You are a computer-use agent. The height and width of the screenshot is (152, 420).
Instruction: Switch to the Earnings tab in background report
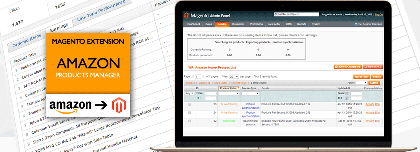point(59,28)
